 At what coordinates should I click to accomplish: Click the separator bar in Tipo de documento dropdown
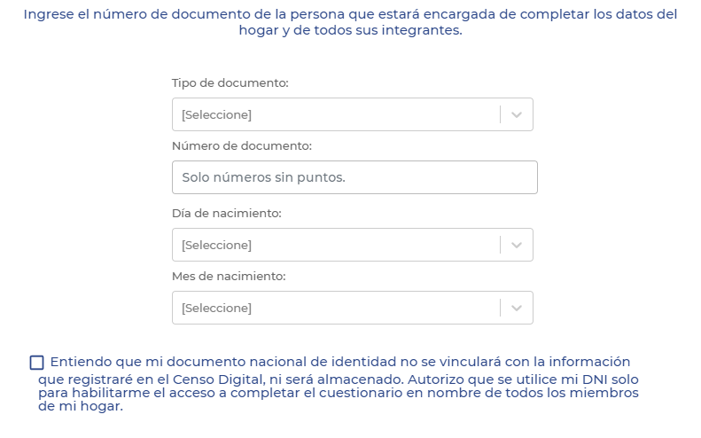pyautogui.click(x=500, y=114)
